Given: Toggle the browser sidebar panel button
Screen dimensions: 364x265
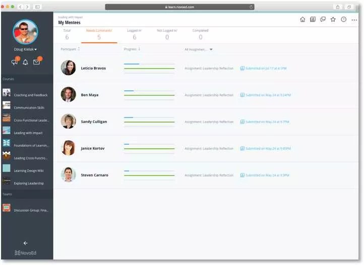Looking at the screenshot, I should point(37,7).
